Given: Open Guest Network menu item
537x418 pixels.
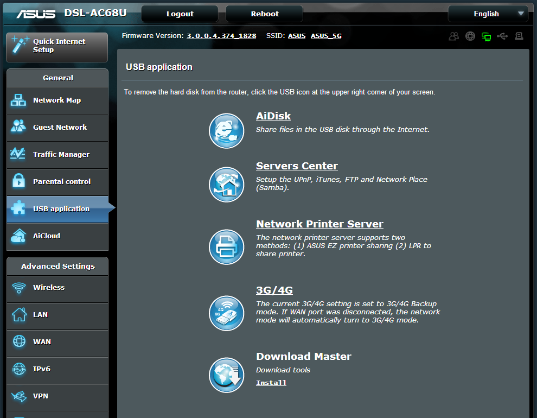Looking at the screenshot, I should click(57, 128).
